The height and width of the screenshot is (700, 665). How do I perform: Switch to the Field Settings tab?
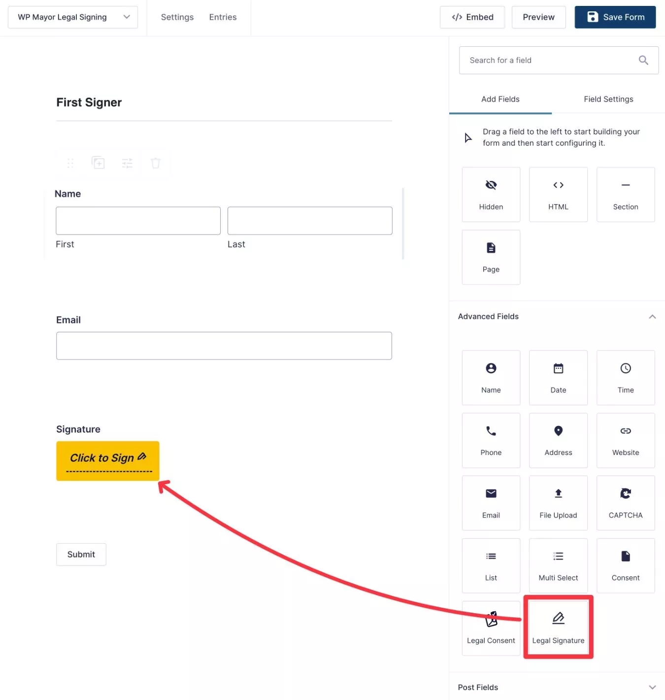coord(608,99)
